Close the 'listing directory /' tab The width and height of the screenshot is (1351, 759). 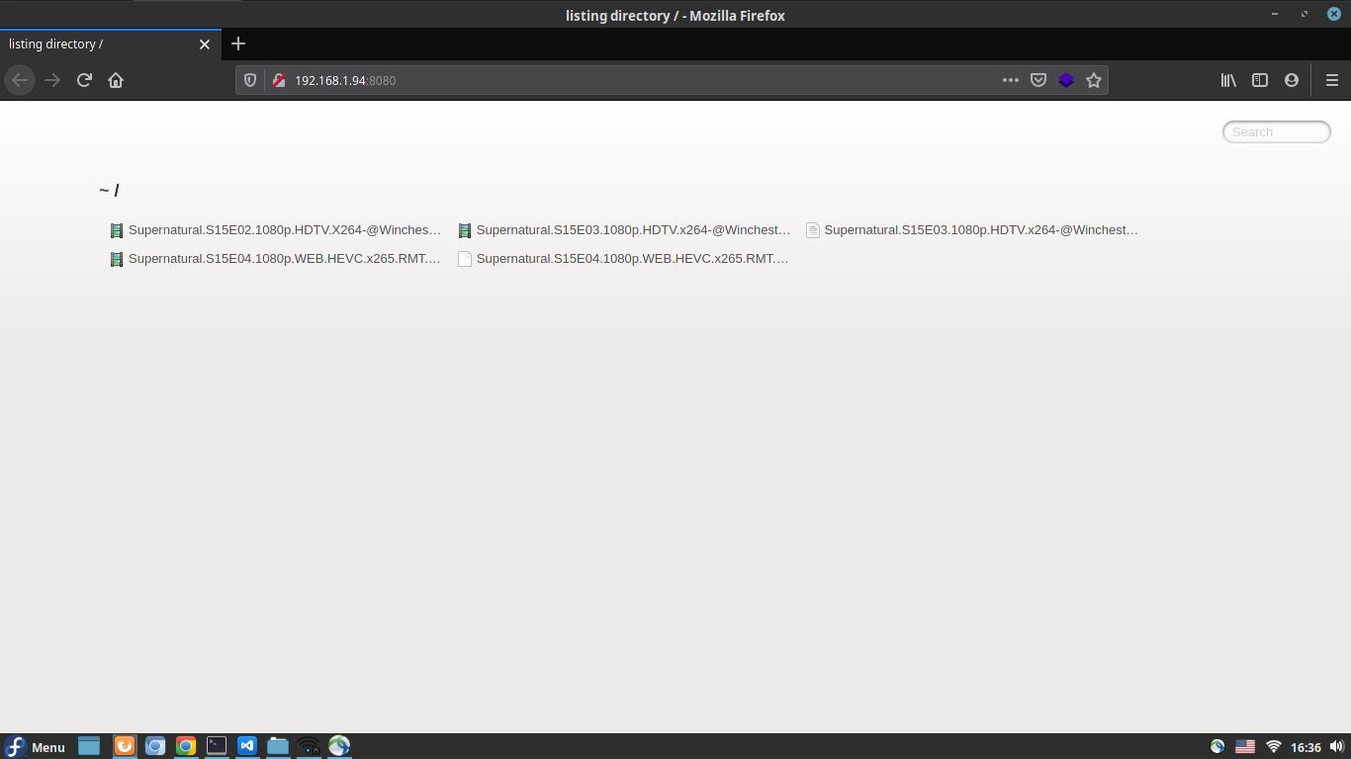tap(205, 44)
